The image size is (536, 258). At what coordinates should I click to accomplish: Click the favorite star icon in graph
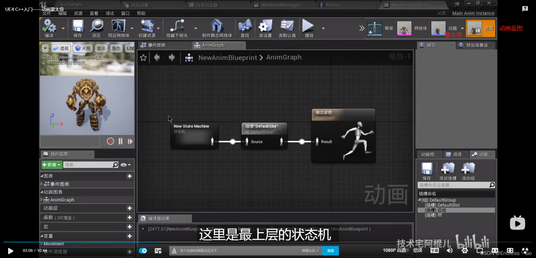(x=143, y=58)
